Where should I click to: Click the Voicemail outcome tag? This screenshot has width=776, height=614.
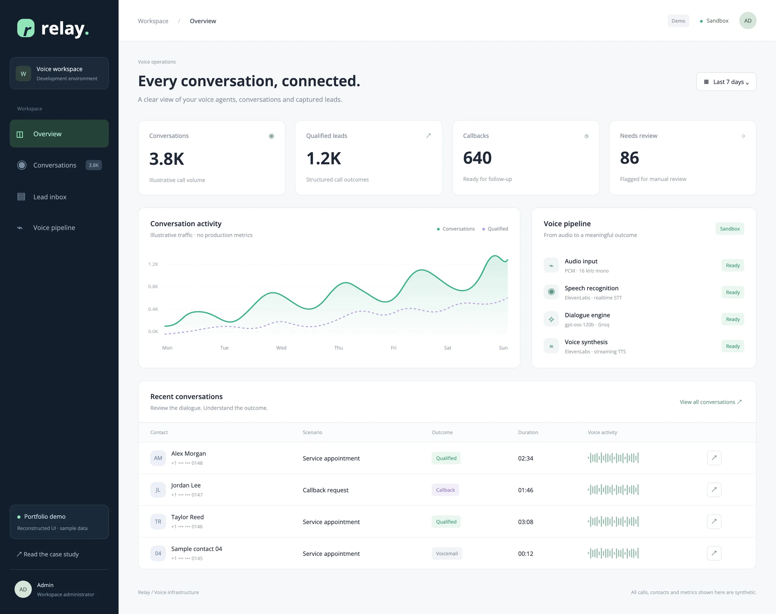pos(447,553)
